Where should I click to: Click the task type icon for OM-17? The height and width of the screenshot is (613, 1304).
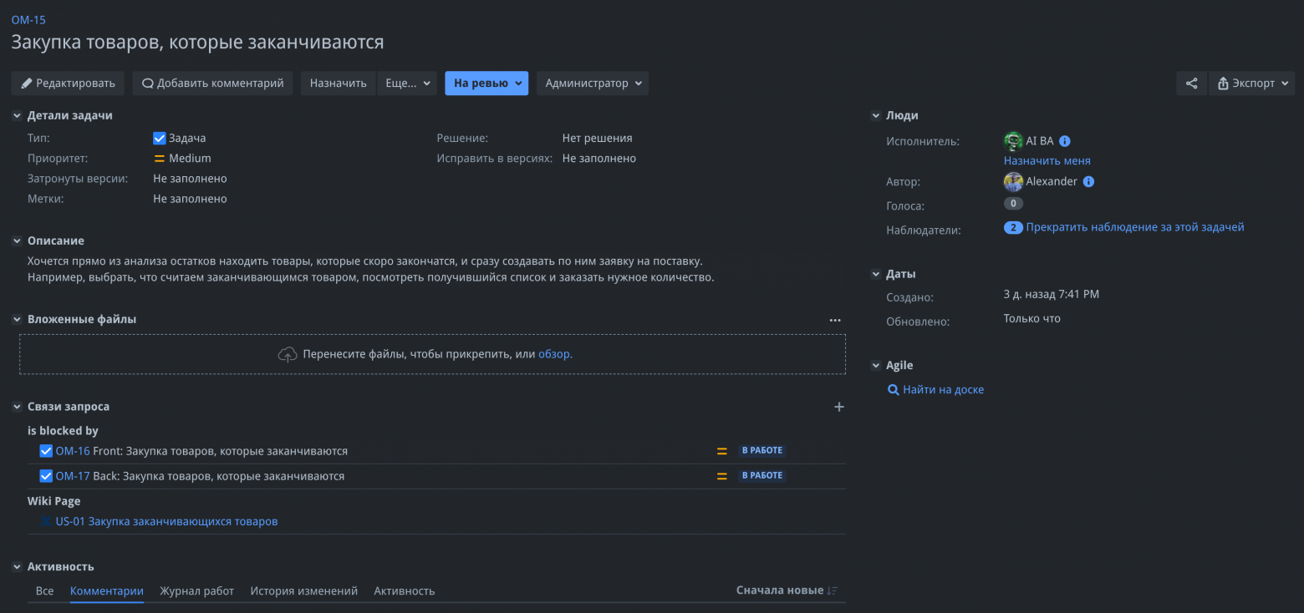click(47, 476)
